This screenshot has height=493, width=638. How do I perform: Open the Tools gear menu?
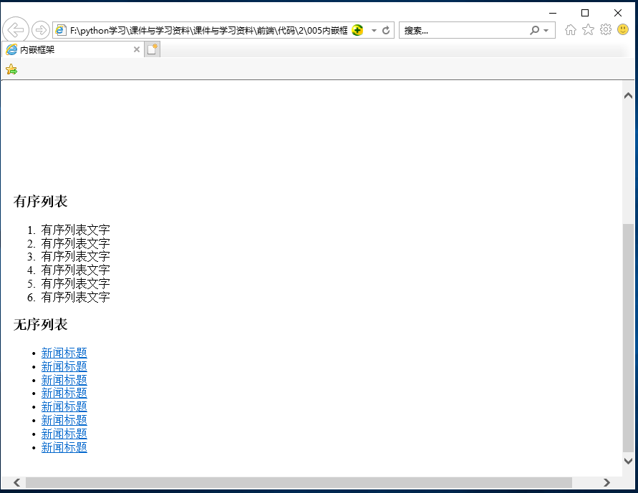(606, 29)
